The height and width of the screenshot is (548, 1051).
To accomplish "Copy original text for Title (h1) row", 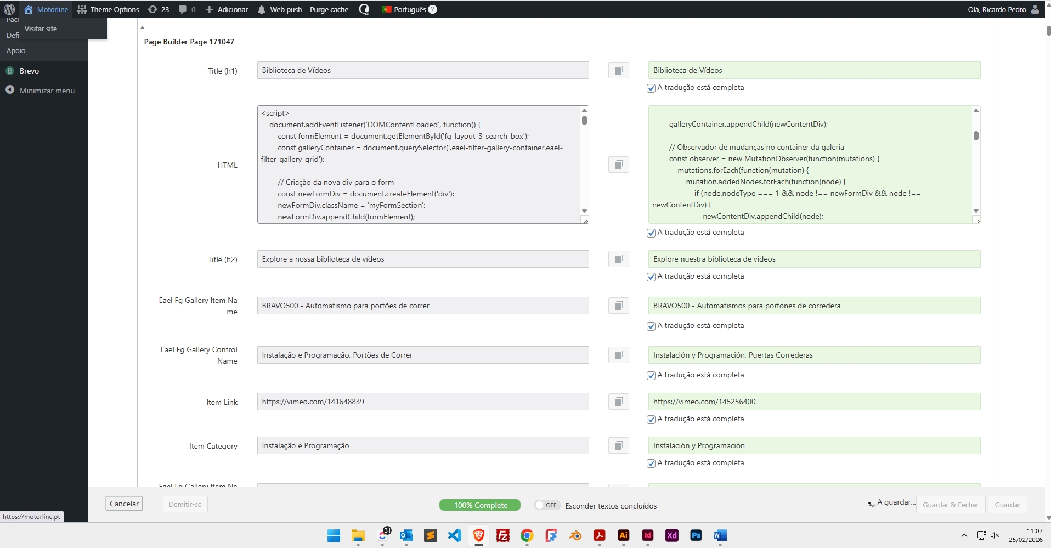I will pos(618,70).
